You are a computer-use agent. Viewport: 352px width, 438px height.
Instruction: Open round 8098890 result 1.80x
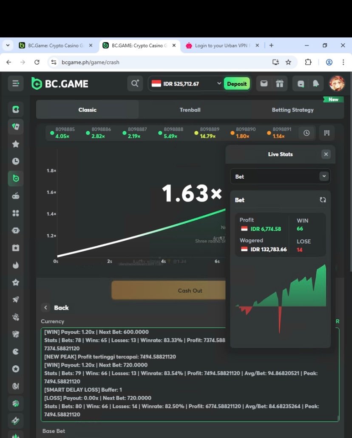click(x=243, y=133)
